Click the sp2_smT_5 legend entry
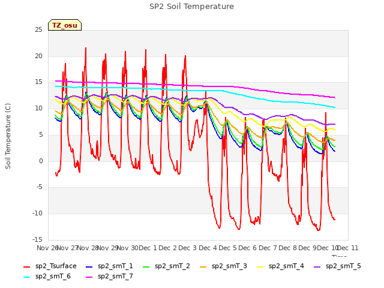The width and height of the screenshot is (384, 288). (337, 266)
